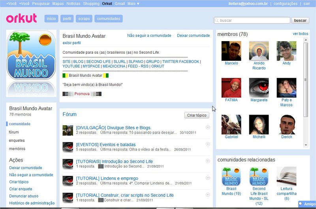Screen dimensions: 316x209
Task: Open the Promova link
Action: coord(82,94)
